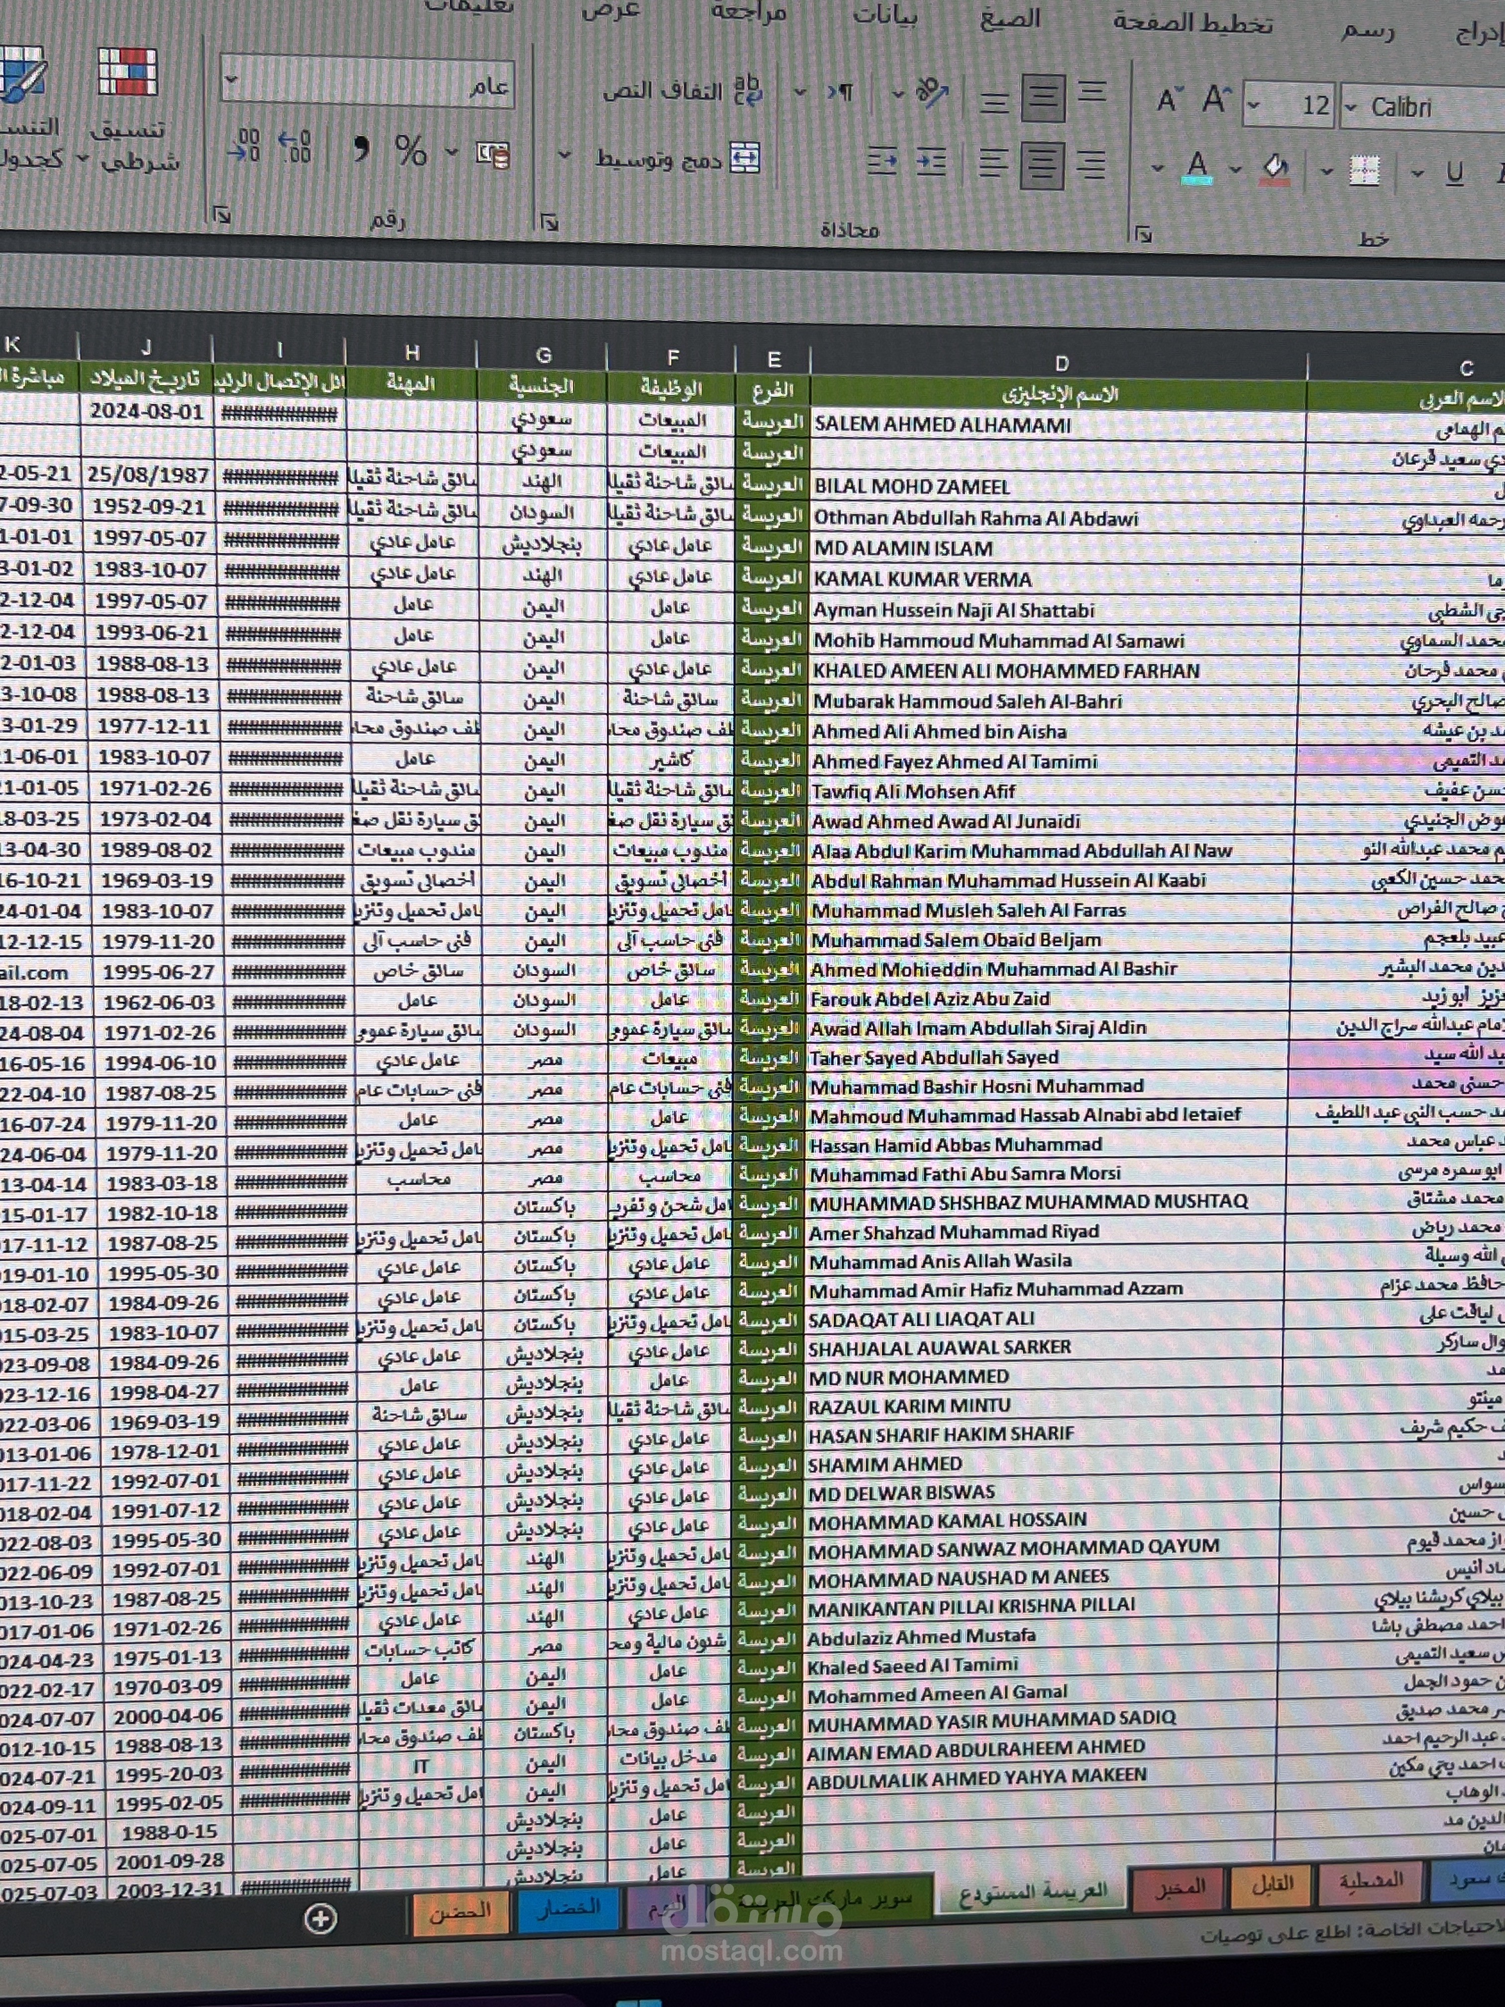Click the الاسم الإنجليزي header cell
Image resolution: width=1505 pixels, height=2007 pixels.
coord(1059,394)
